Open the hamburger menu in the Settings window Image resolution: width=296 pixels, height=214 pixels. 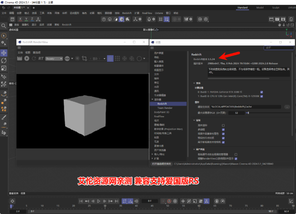152,48
